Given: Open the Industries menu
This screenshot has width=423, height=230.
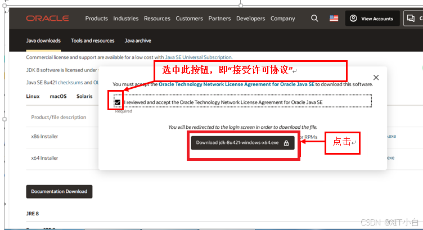Looking at the screenshot, I should [x=125, y=19].
